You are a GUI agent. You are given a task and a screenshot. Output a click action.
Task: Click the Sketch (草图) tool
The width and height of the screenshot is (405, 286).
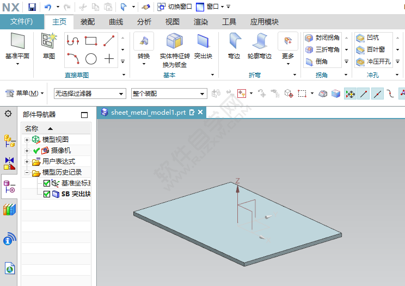point(49,46)
